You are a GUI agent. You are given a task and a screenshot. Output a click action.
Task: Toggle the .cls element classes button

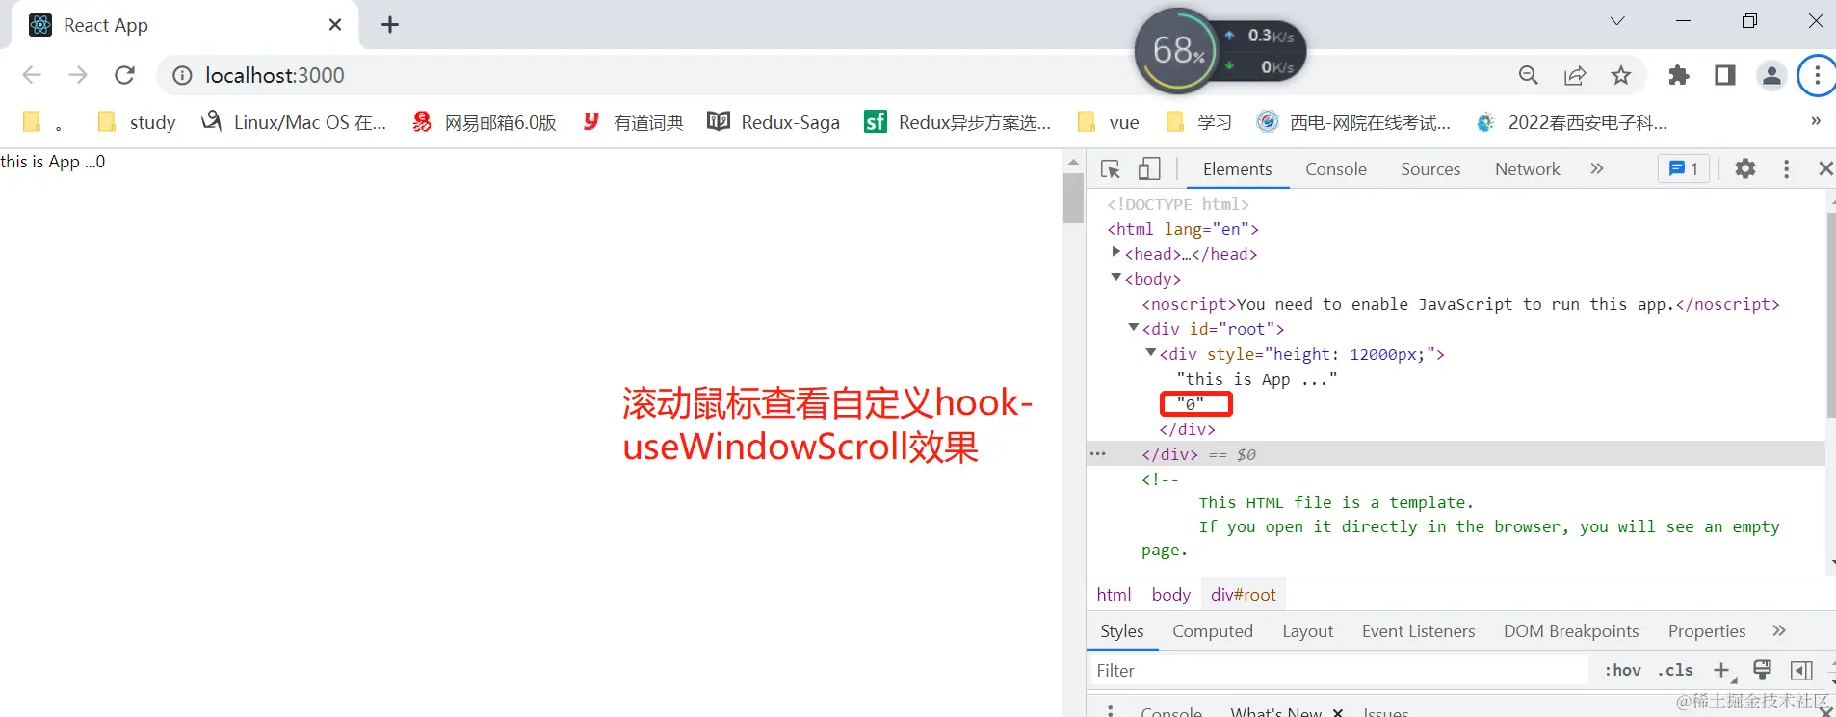click(x=1674, y=671)
